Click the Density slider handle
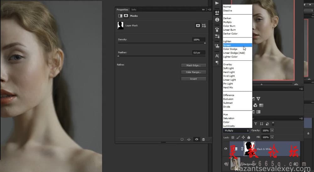 pyautogui.click(x=205, y=43)
